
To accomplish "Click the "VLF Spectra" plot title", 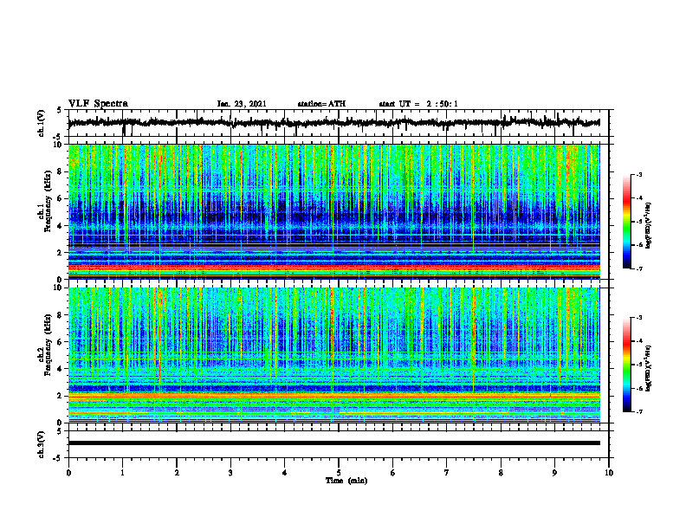I will pyautogui.click(x=98, y=104).
